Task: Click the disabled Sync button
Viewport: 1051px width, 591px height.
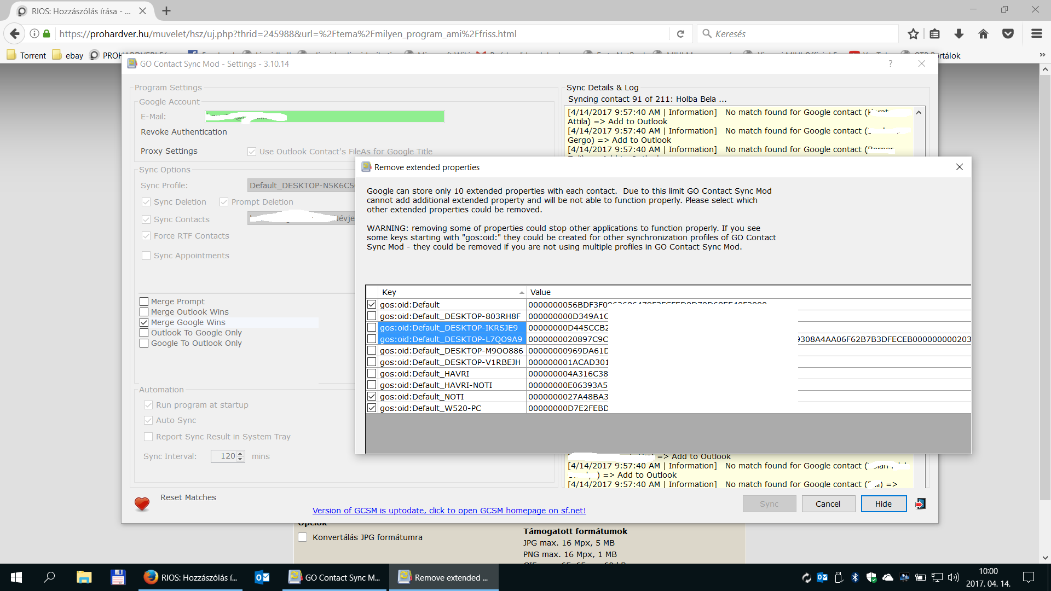Action: click(x=769, y=504)
